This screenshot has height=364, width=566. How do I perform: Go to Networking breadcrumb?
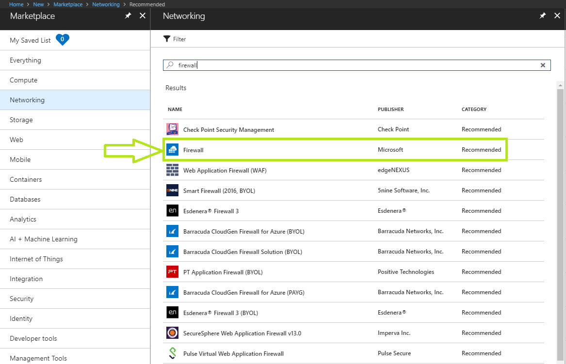coord(106,4)
